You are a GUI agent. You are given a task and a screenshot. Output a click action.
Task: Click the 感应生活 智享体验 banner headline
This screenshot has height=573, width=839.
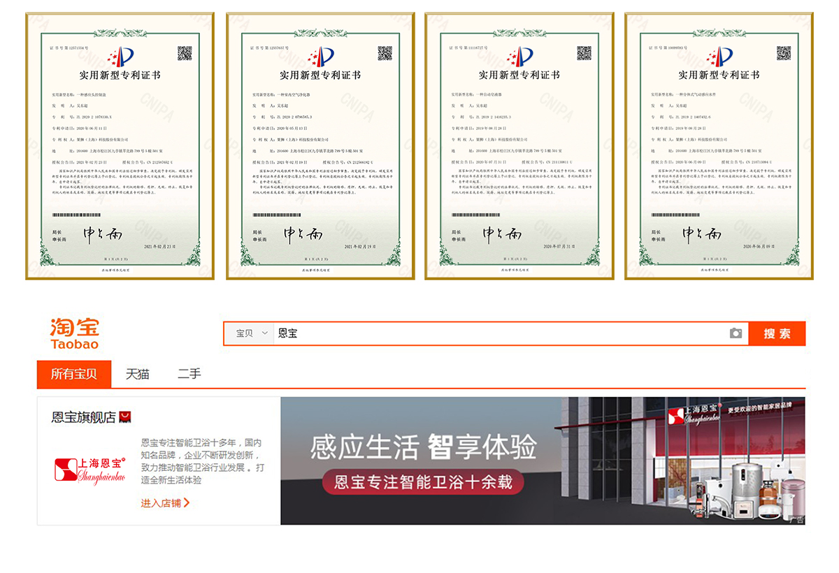pyautogui.click(x=424, y=447)
